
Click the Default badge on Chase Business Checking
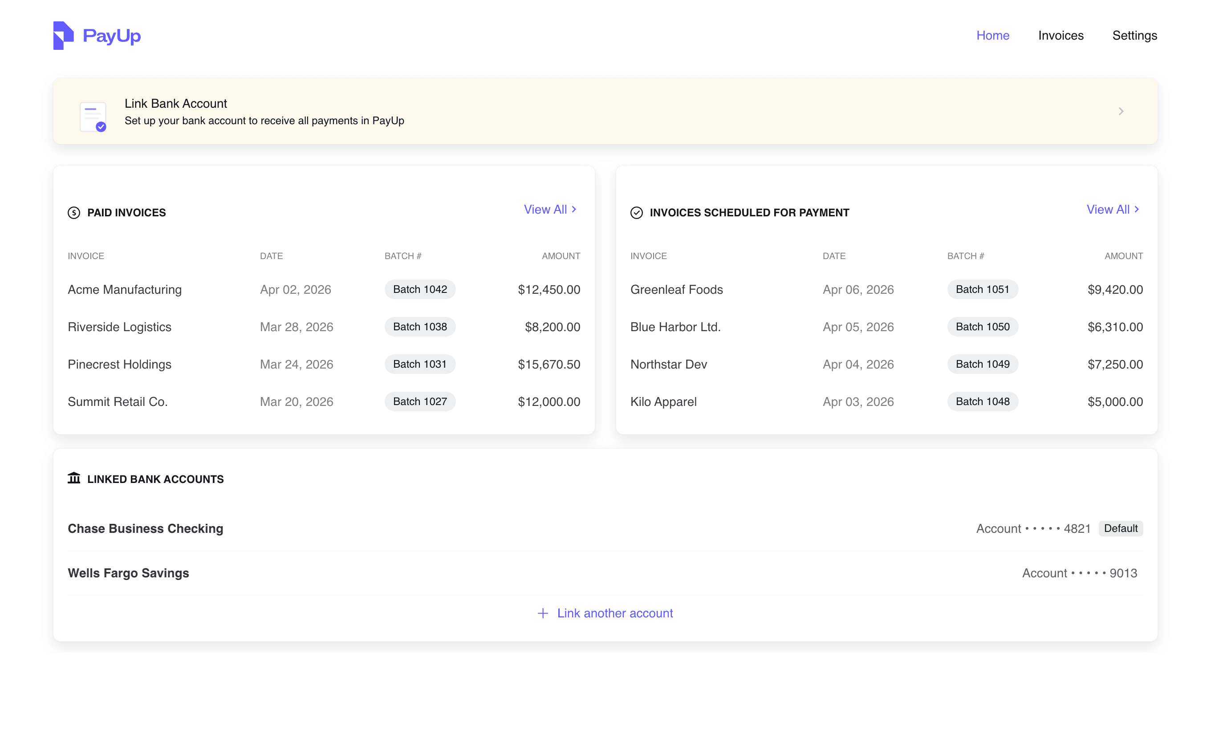(1121, 528)
